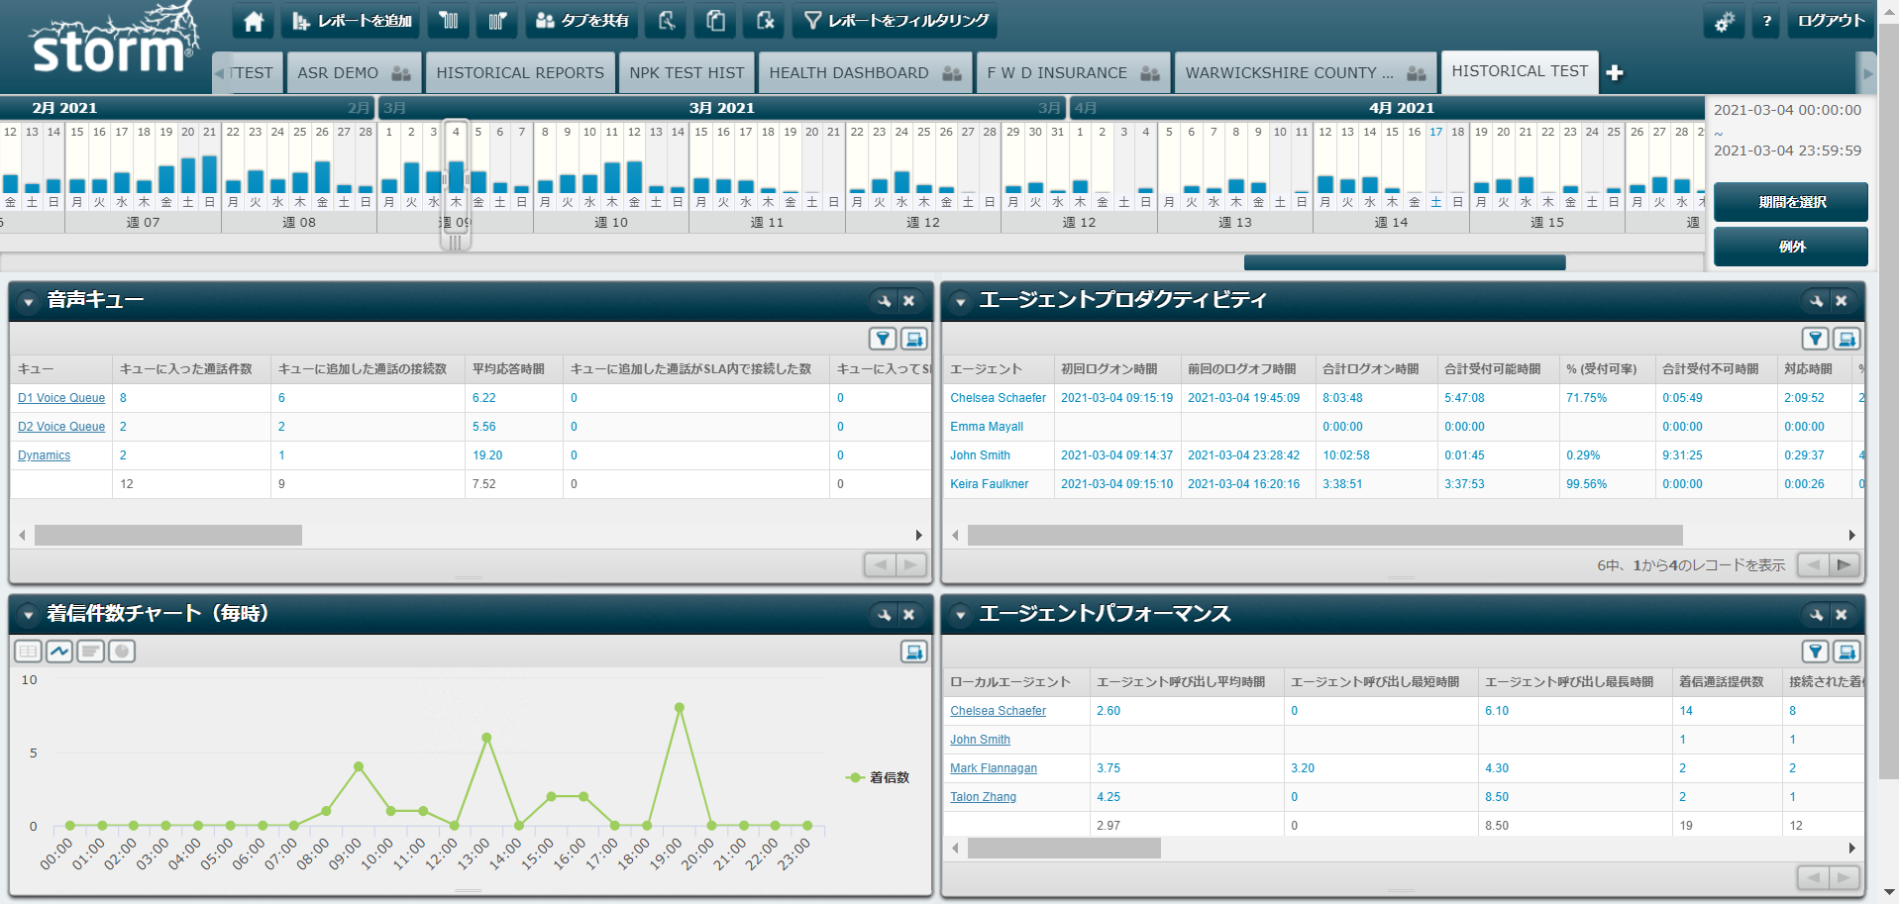1899x904 pixels.
Task: Collapse the 音声キュー panel
Action: point(28,302)
